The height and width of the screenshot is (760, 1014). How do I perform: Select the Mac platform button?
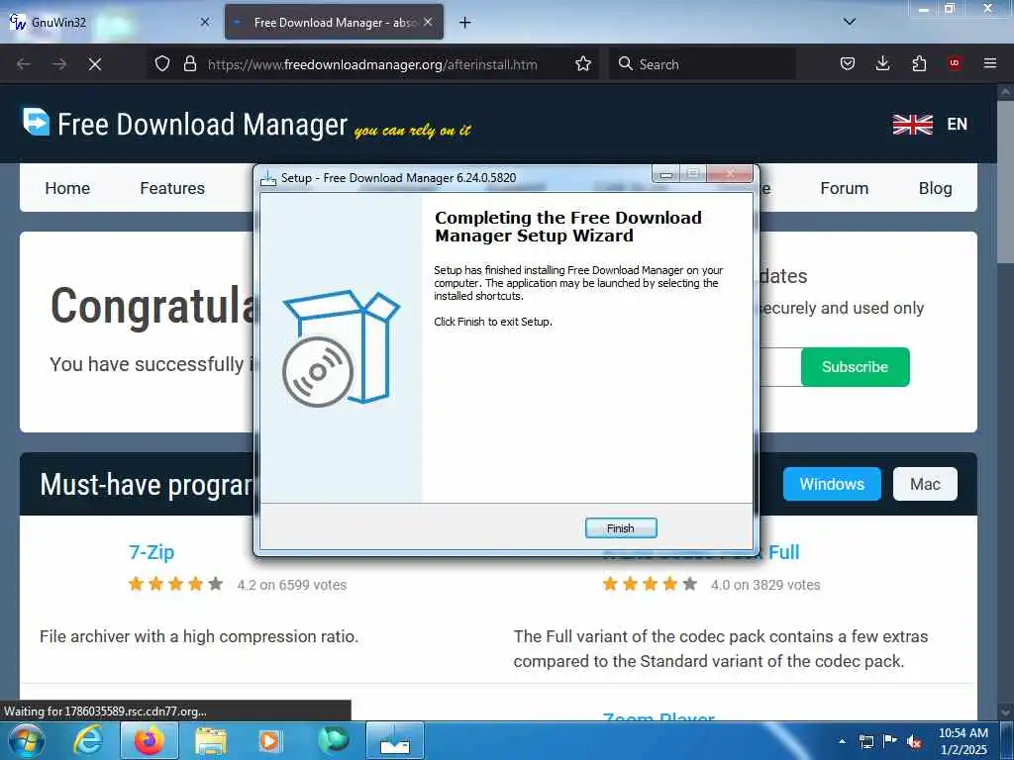point(925,484)
